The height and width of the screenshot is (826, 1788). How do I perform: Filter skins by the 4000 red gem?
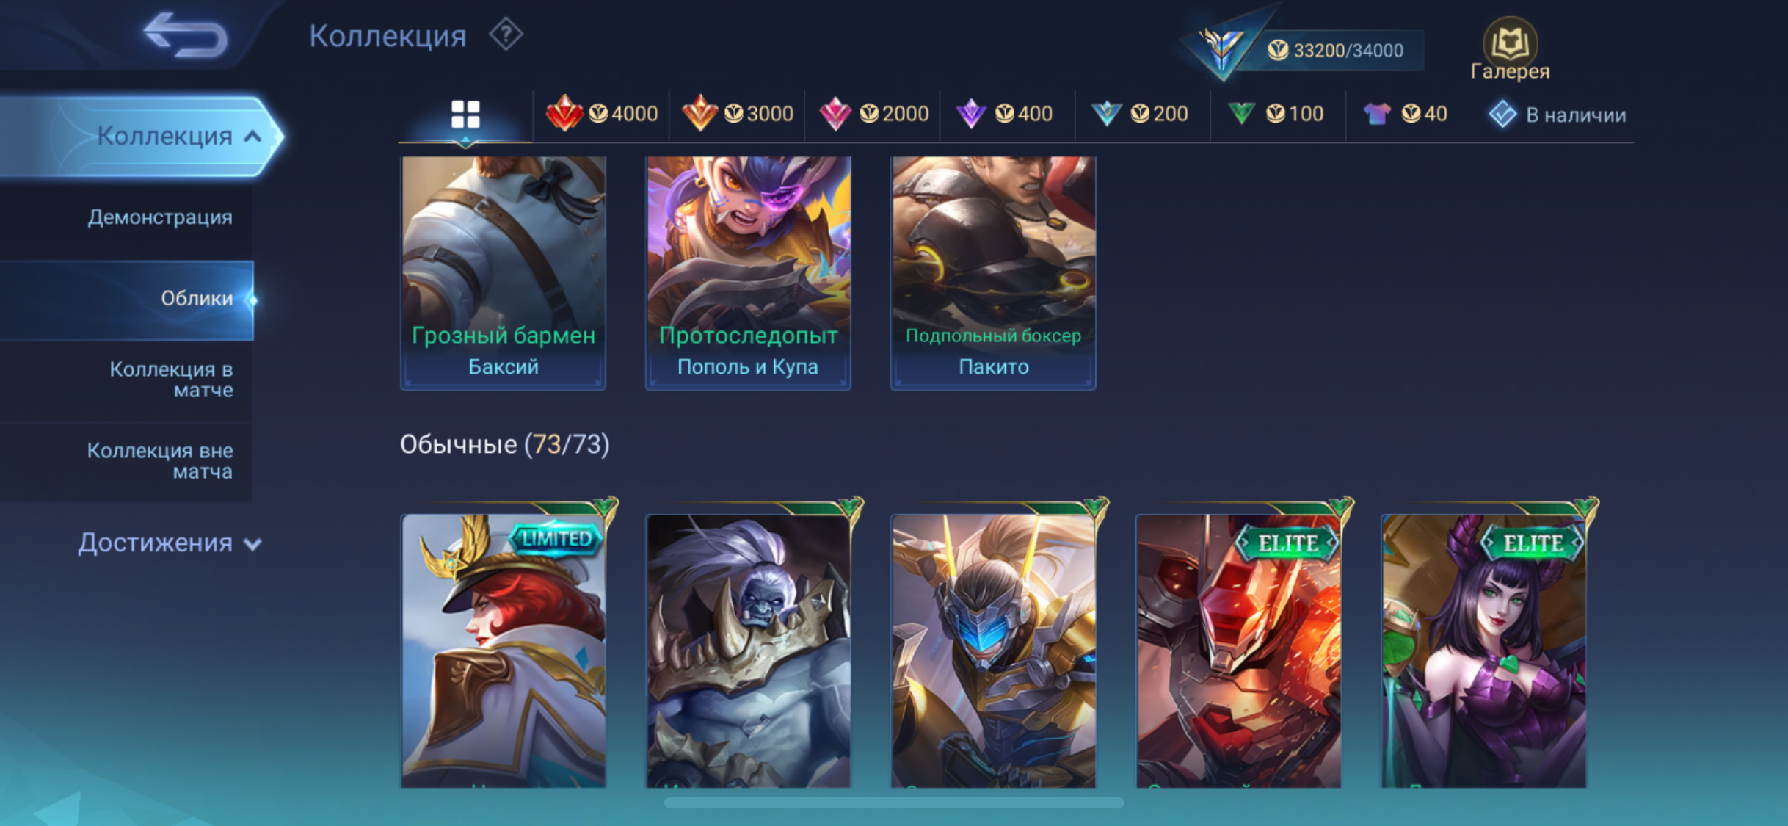pos(602,114)
